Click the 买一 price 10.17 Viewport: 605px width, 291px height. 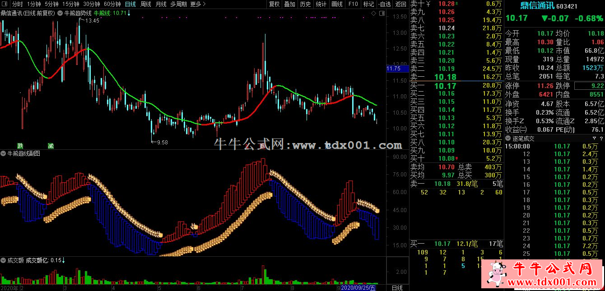pyautogui.click(x=445, y=86)
